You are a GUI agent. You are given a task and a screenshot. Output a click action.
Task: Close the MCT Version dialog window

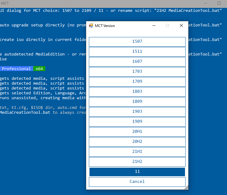click(181, 25)
